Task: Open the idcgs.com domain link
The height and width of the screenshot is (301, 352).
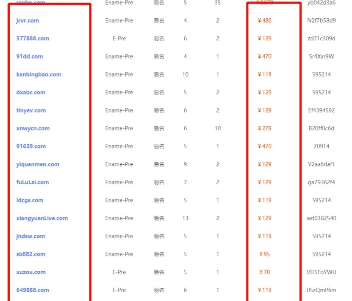Action: 30,200
